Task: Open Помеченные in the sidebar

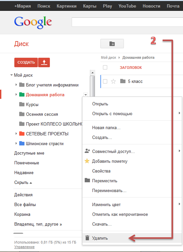Action: 27,163
